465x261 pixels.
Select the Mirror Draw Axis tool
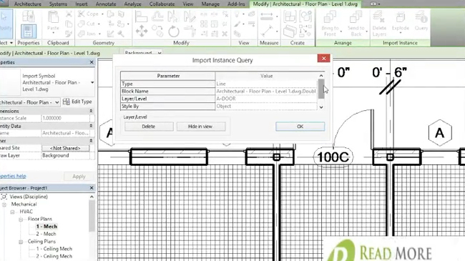pyautogui.click(x=190, y=16)
